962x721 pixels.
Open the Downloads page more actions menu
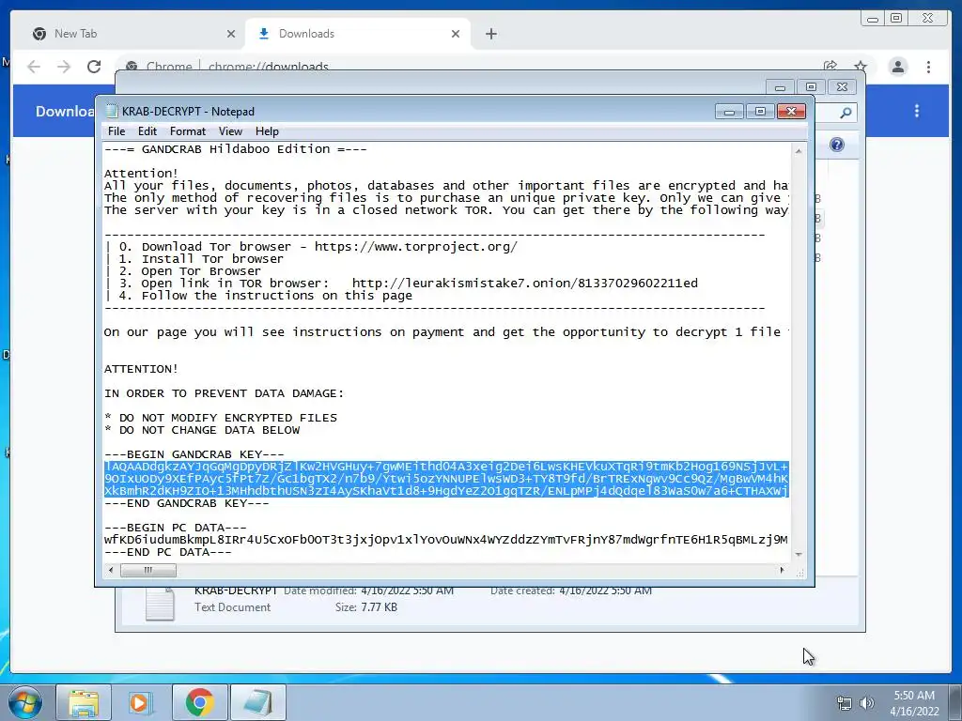click(917, 111)
